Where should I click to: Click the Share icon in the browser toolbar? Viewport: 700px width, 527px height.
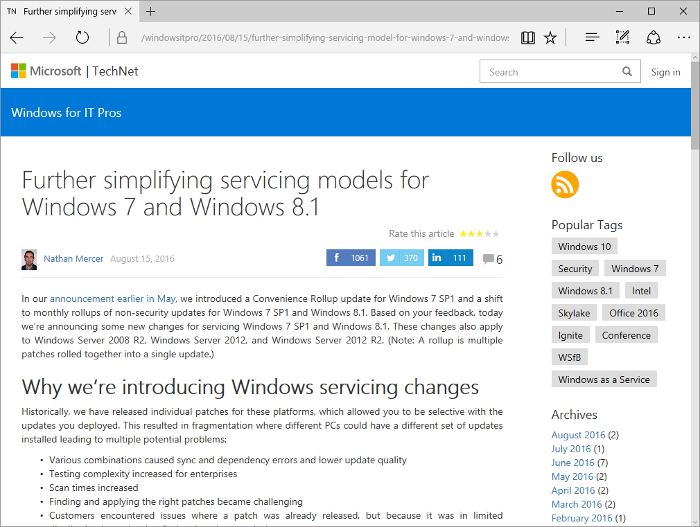point(653,37)
